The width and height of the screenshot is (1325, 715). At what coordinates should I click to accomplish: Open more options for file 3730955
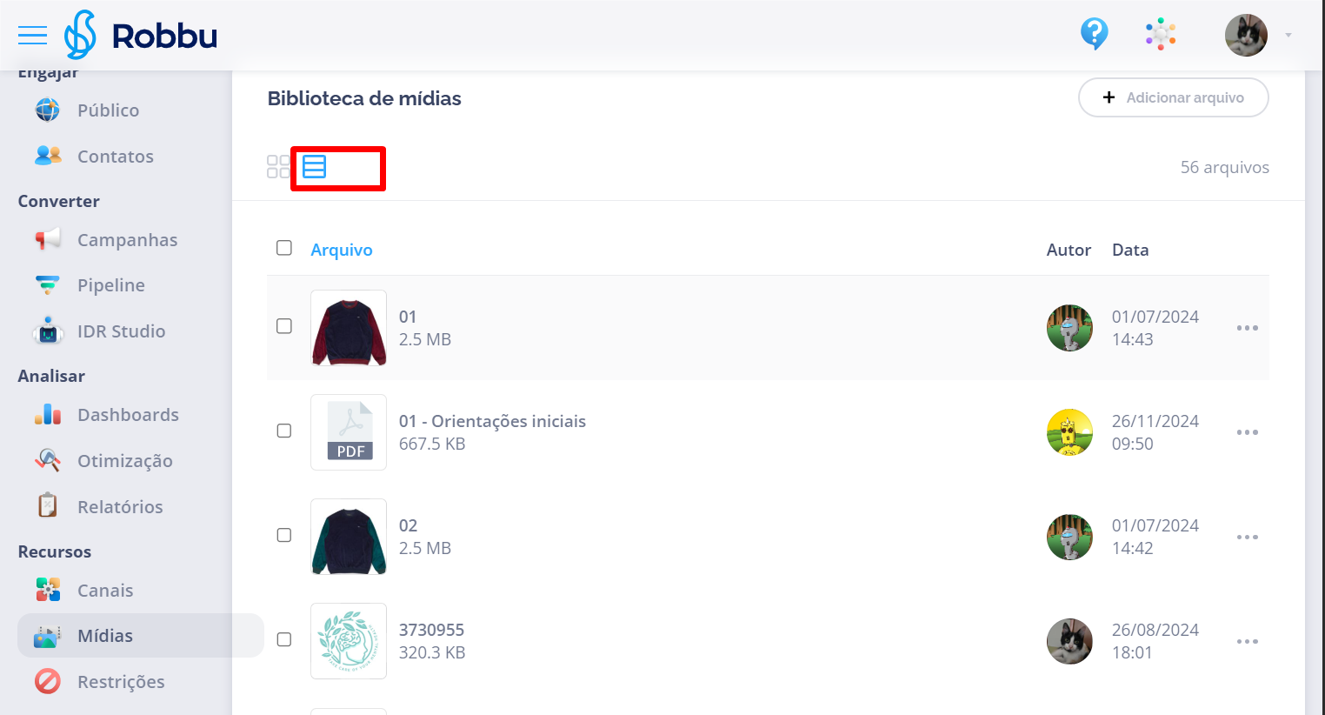pyautogui.click(x=1248, y=641)
